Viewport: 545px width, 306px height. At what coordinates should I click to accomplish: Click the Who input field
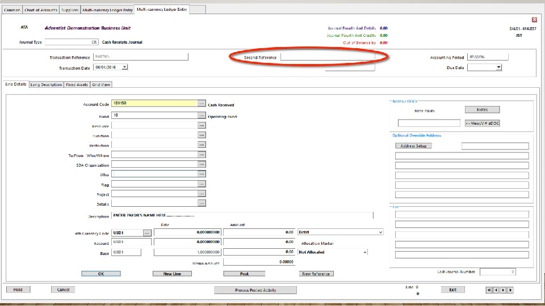(154, 174)
